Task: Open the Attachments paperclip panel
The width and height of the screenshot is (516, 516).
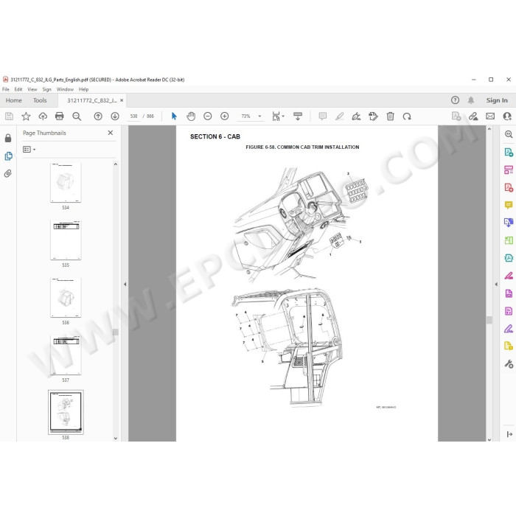Action: [x=8, y=173]
